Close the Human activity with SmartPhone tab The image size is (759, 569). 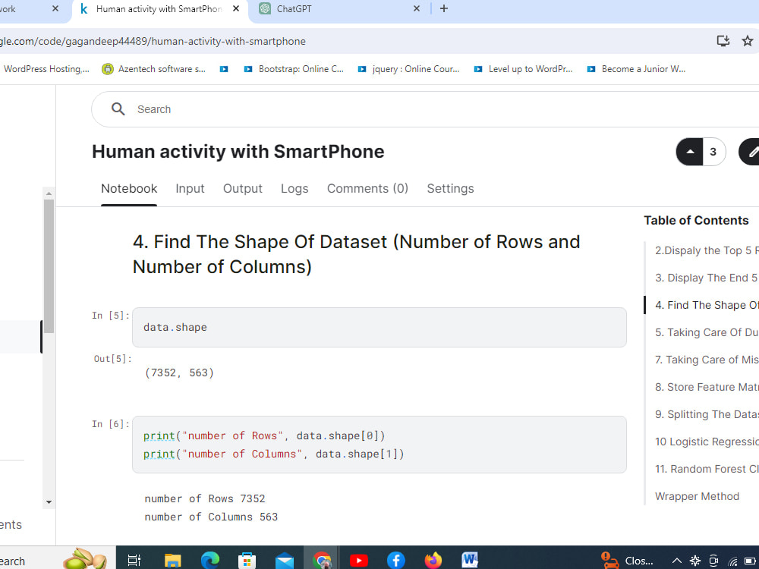236,8
